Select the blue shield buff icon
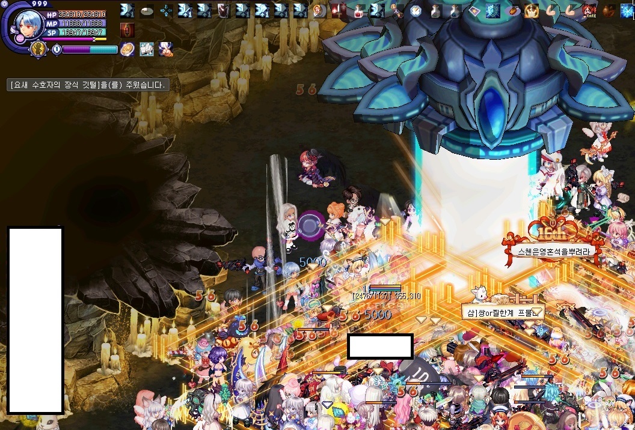Screen dimensions: 635x430 pyautogui.click(x=493, y=11)
